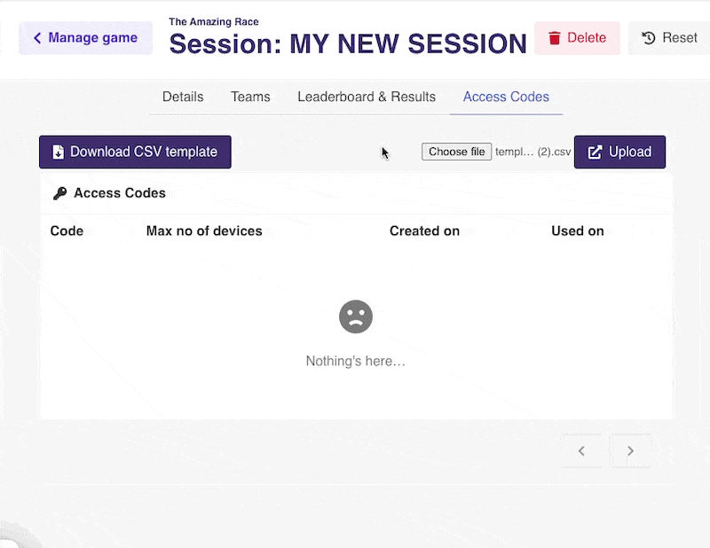
Task: Click the trash icon on the Delete button
Action: pyautogui.click(x=556, y=37)
